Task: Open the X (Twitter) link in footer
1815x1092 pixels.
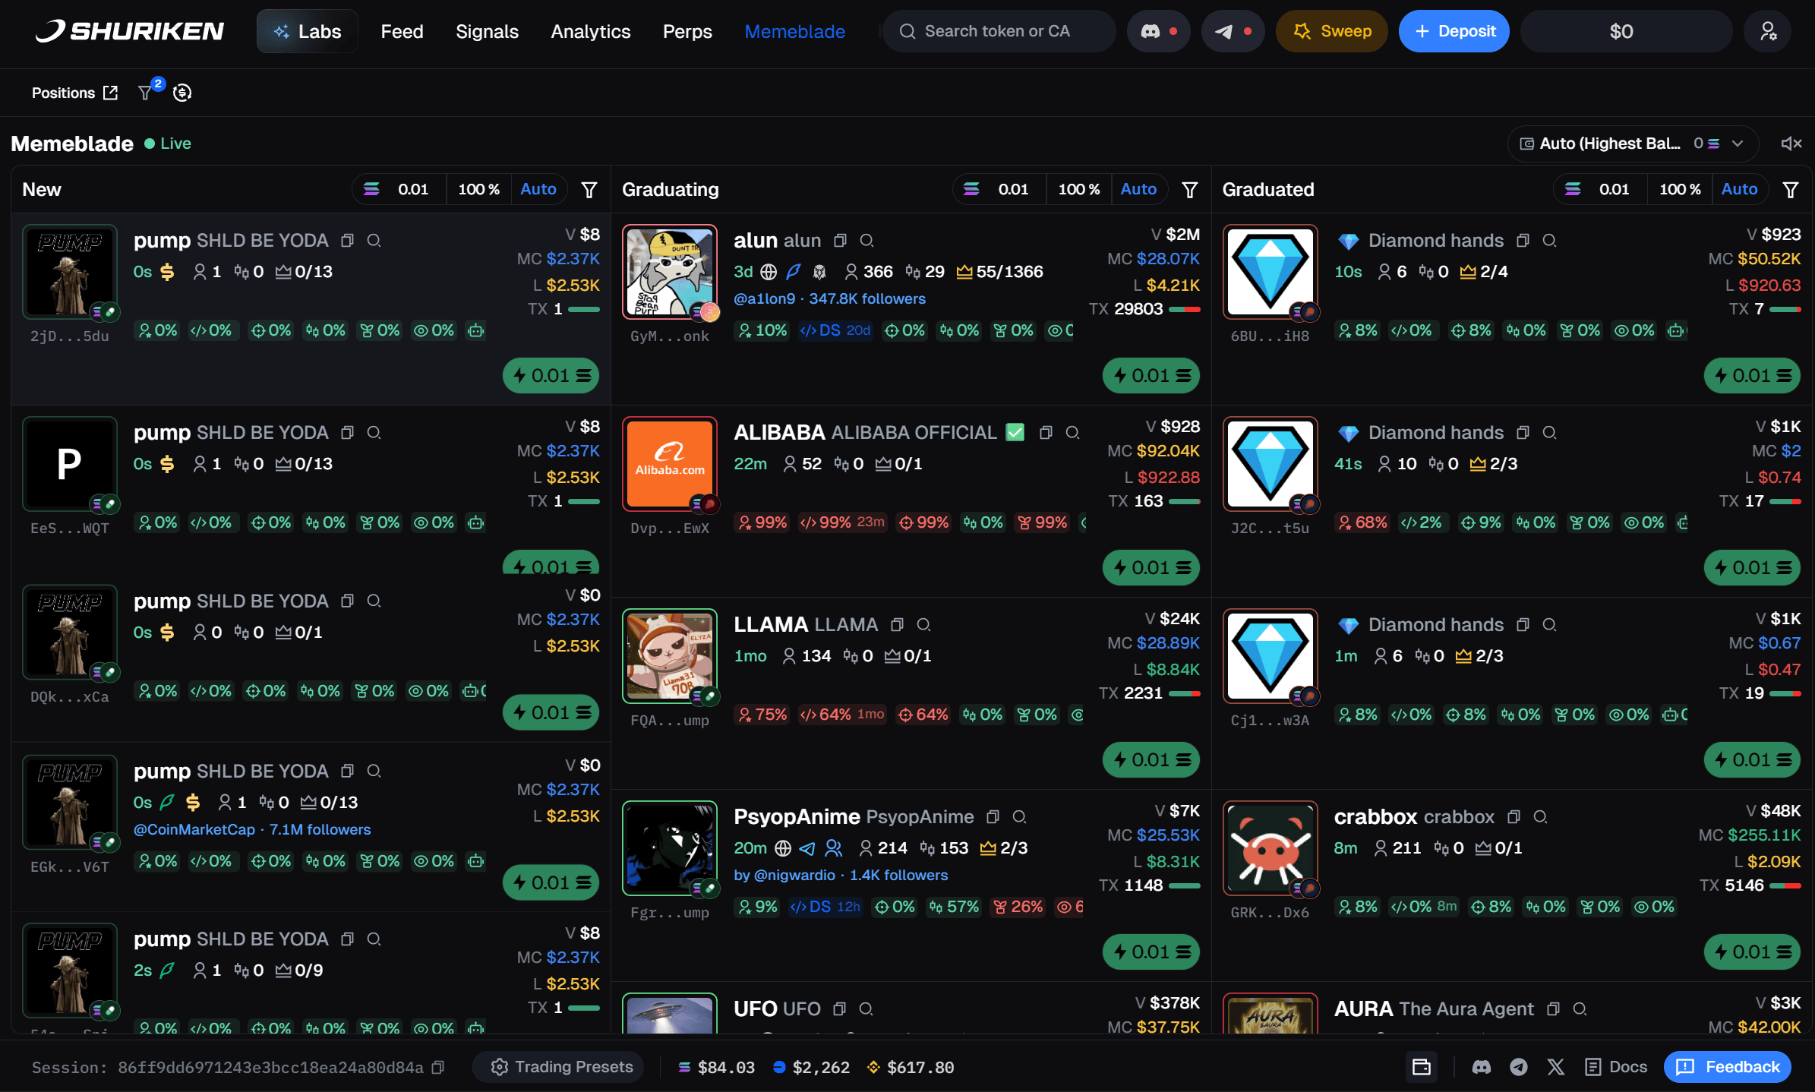Action: (x=1556, y=1067)
